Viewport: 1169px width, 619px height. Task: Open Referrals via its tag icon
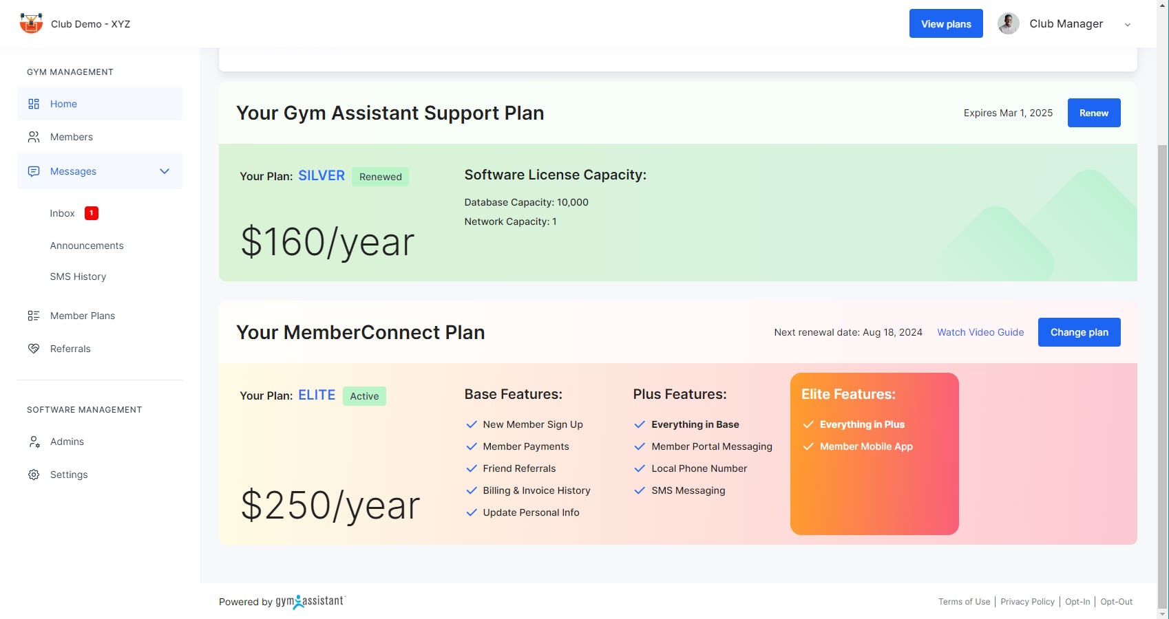(x=33, y=348)
